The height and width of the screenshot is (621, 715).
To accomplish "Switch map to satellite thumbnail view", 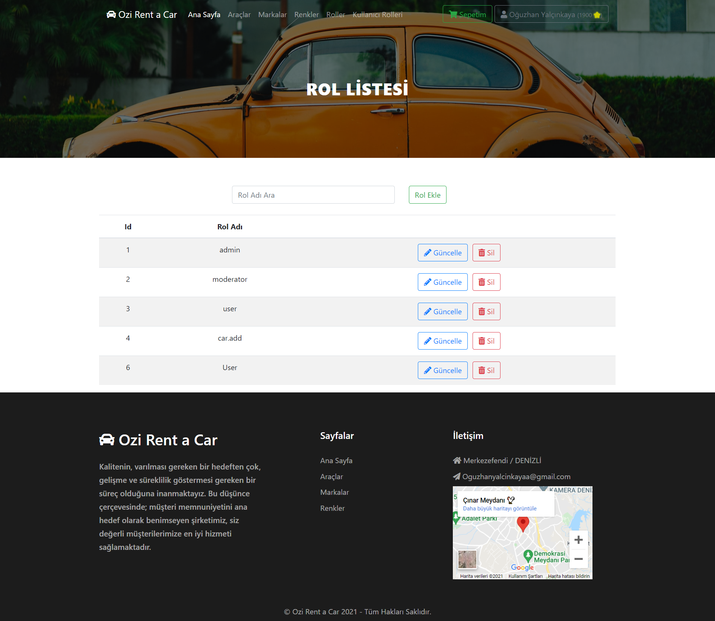I will click(x=467, y=559).
